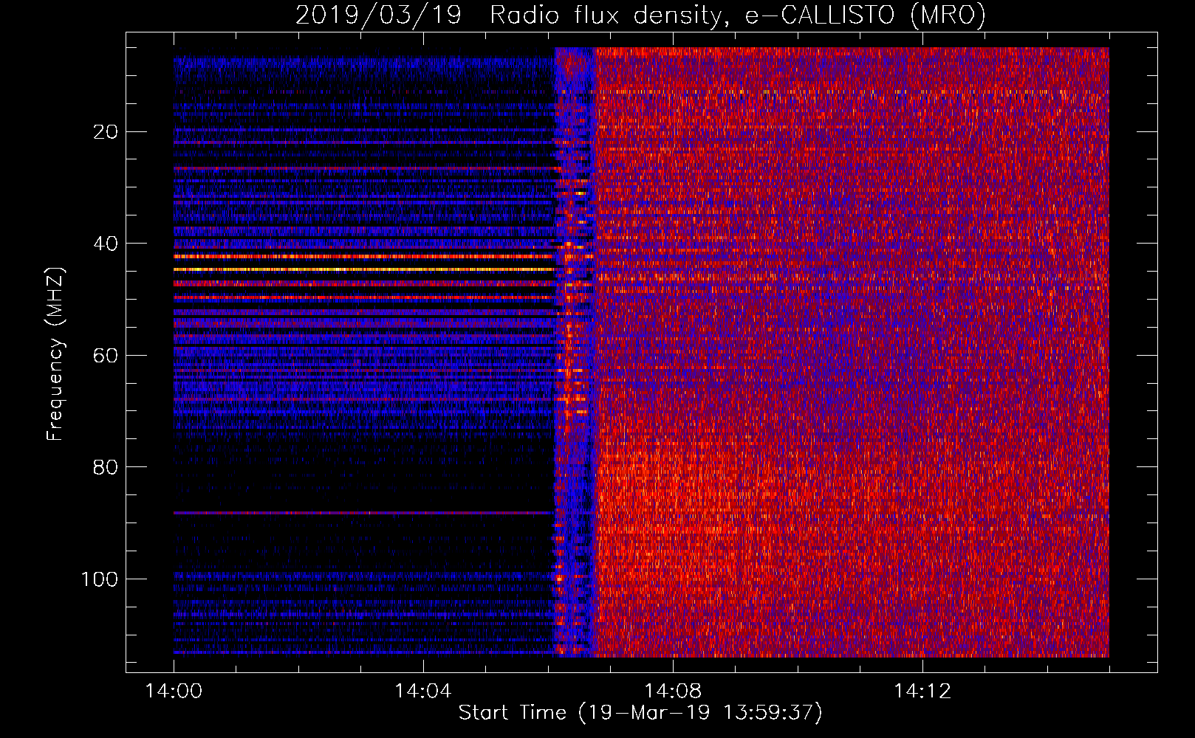Click the 60 frequency tick label
The image size is (1195, 738).
coord(106,356)
